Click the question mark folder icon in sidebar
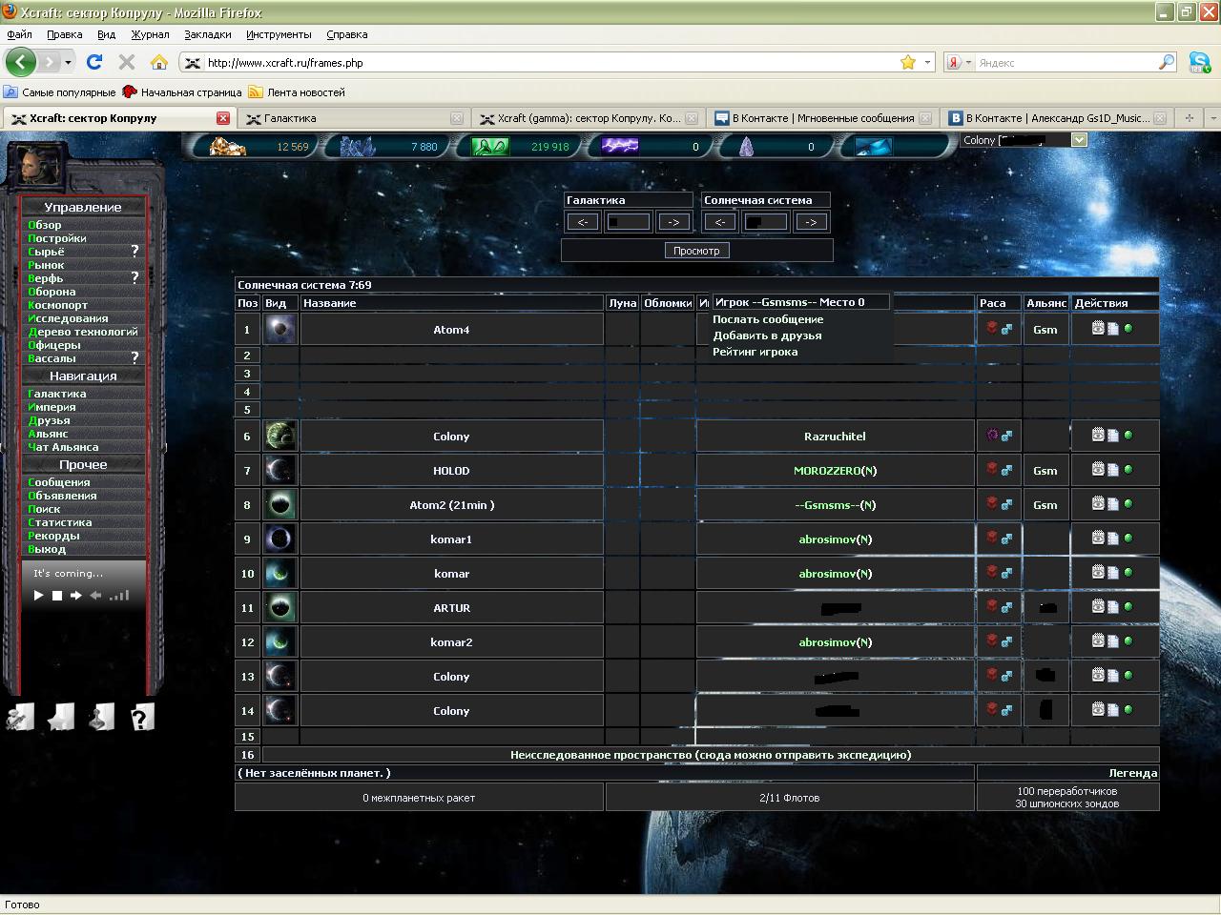 141,718
